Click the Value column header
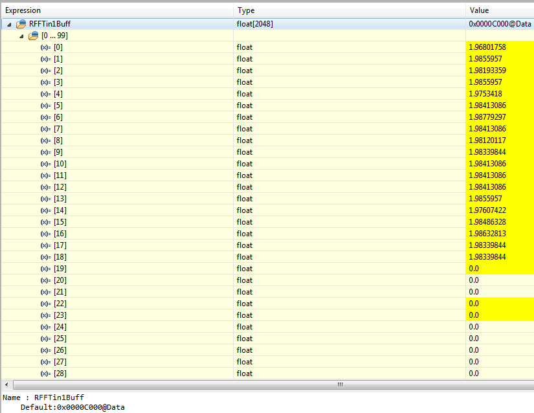 (500, 10)
